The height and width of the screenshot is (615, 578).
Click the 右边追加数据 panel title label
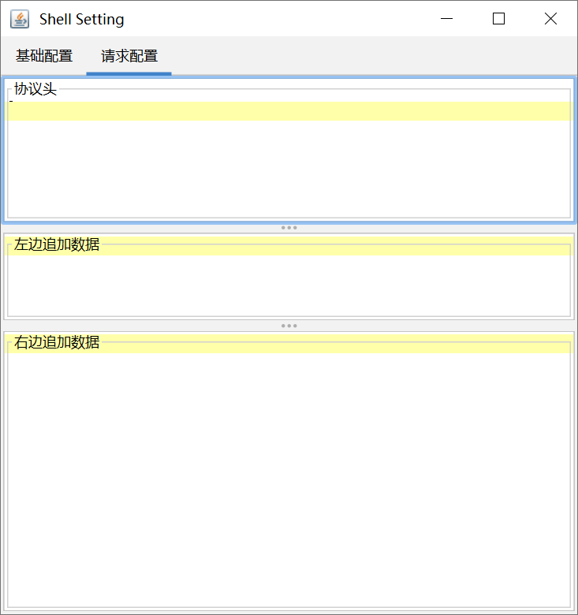(57, 342)
